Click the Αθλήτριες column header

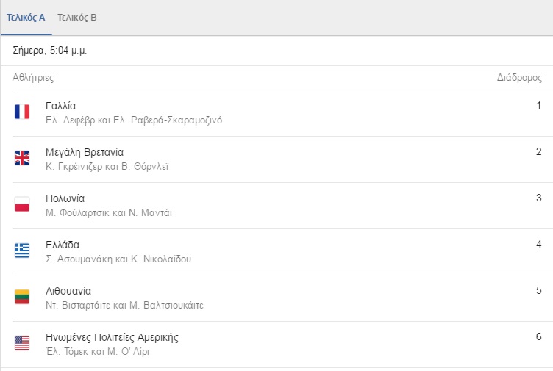[33, 78]
